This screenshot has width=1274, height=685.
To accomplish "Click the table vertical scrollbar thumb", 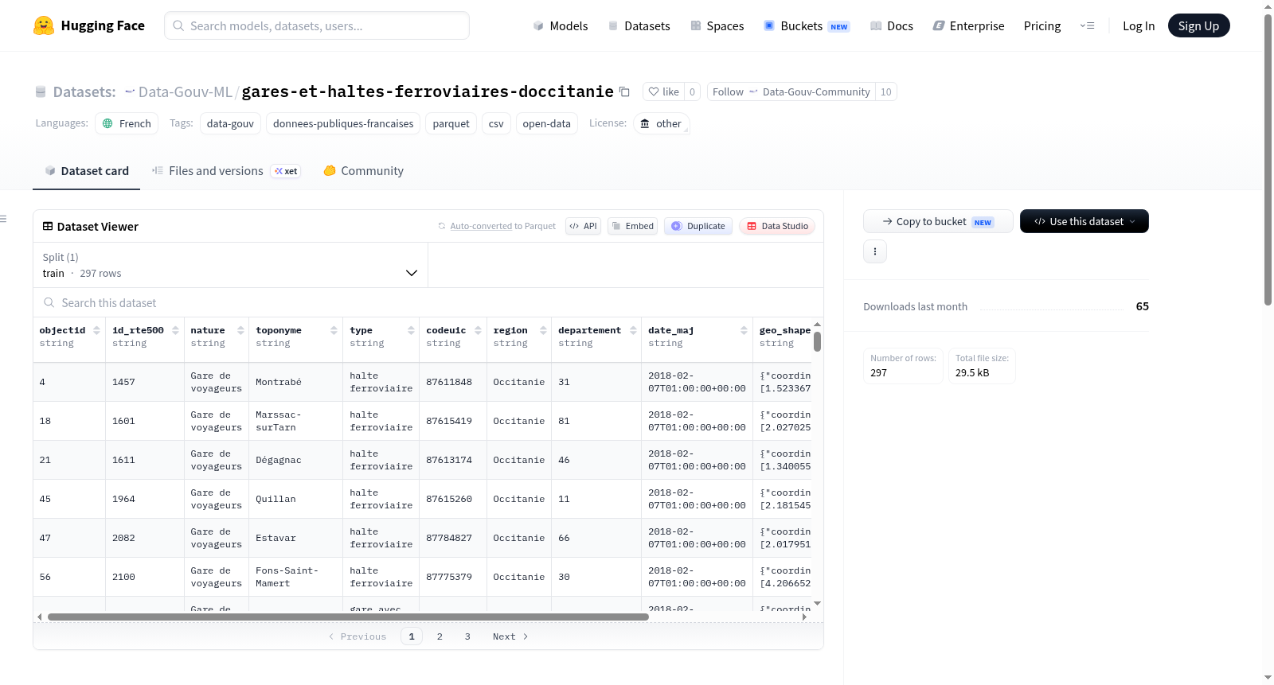I will [x=817, y=342].
